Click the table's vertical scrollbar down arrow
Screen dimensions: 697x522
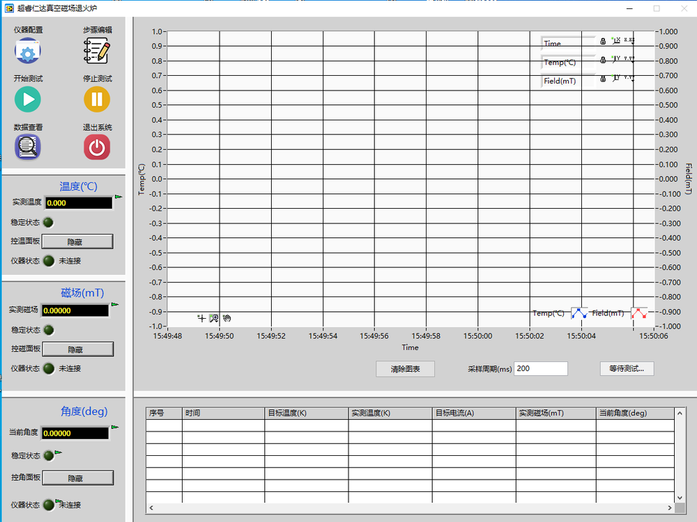pos(680,498)
